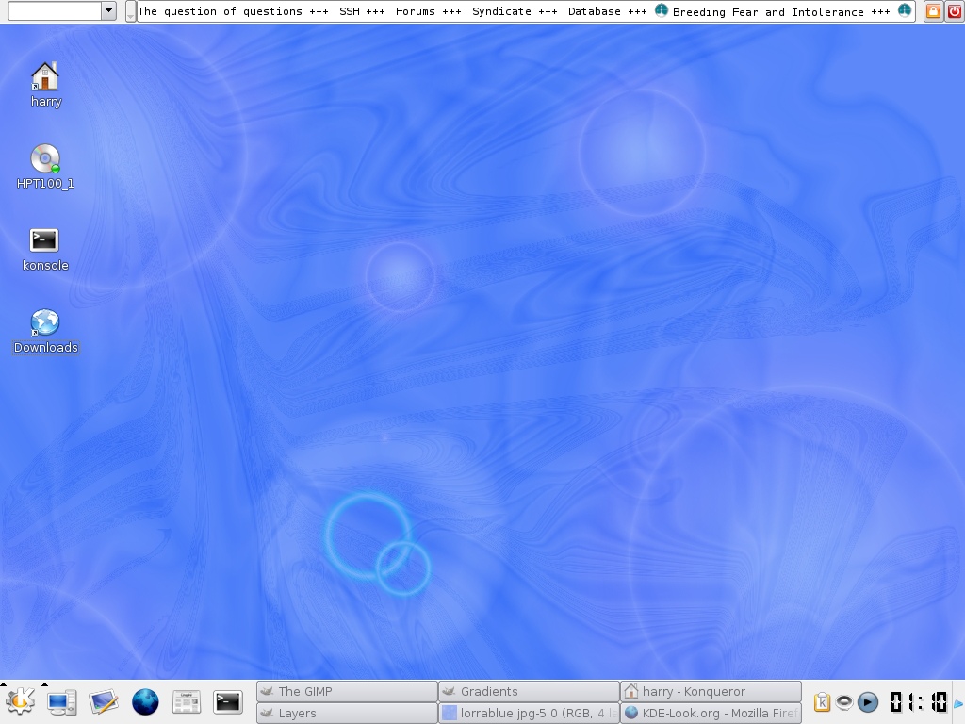Click the computer monitor icon in panel
This screenshot has height=724, width=965.
tap(61, 701)
